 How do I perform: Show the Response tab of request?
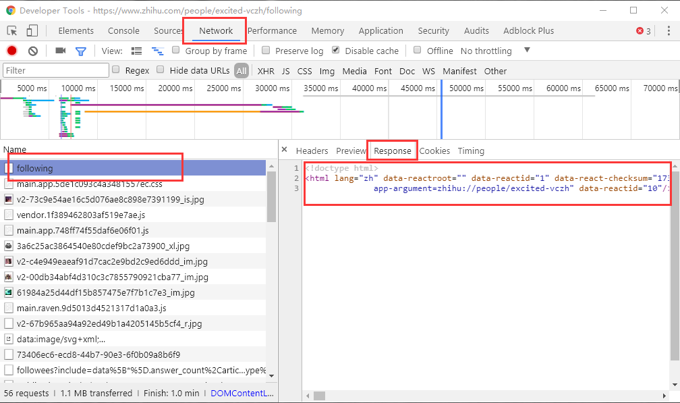(393, 151)
